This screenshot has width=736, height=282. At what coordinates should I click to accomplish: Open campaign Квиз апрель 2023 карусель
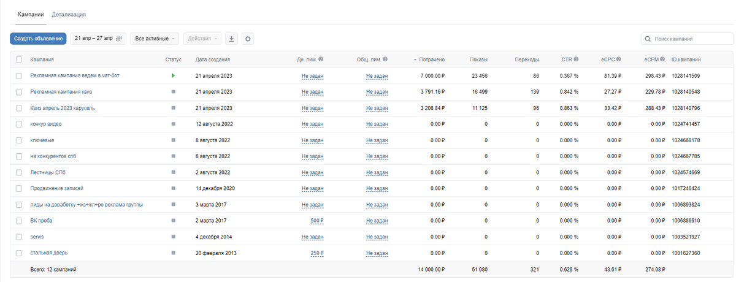[62, 108]
